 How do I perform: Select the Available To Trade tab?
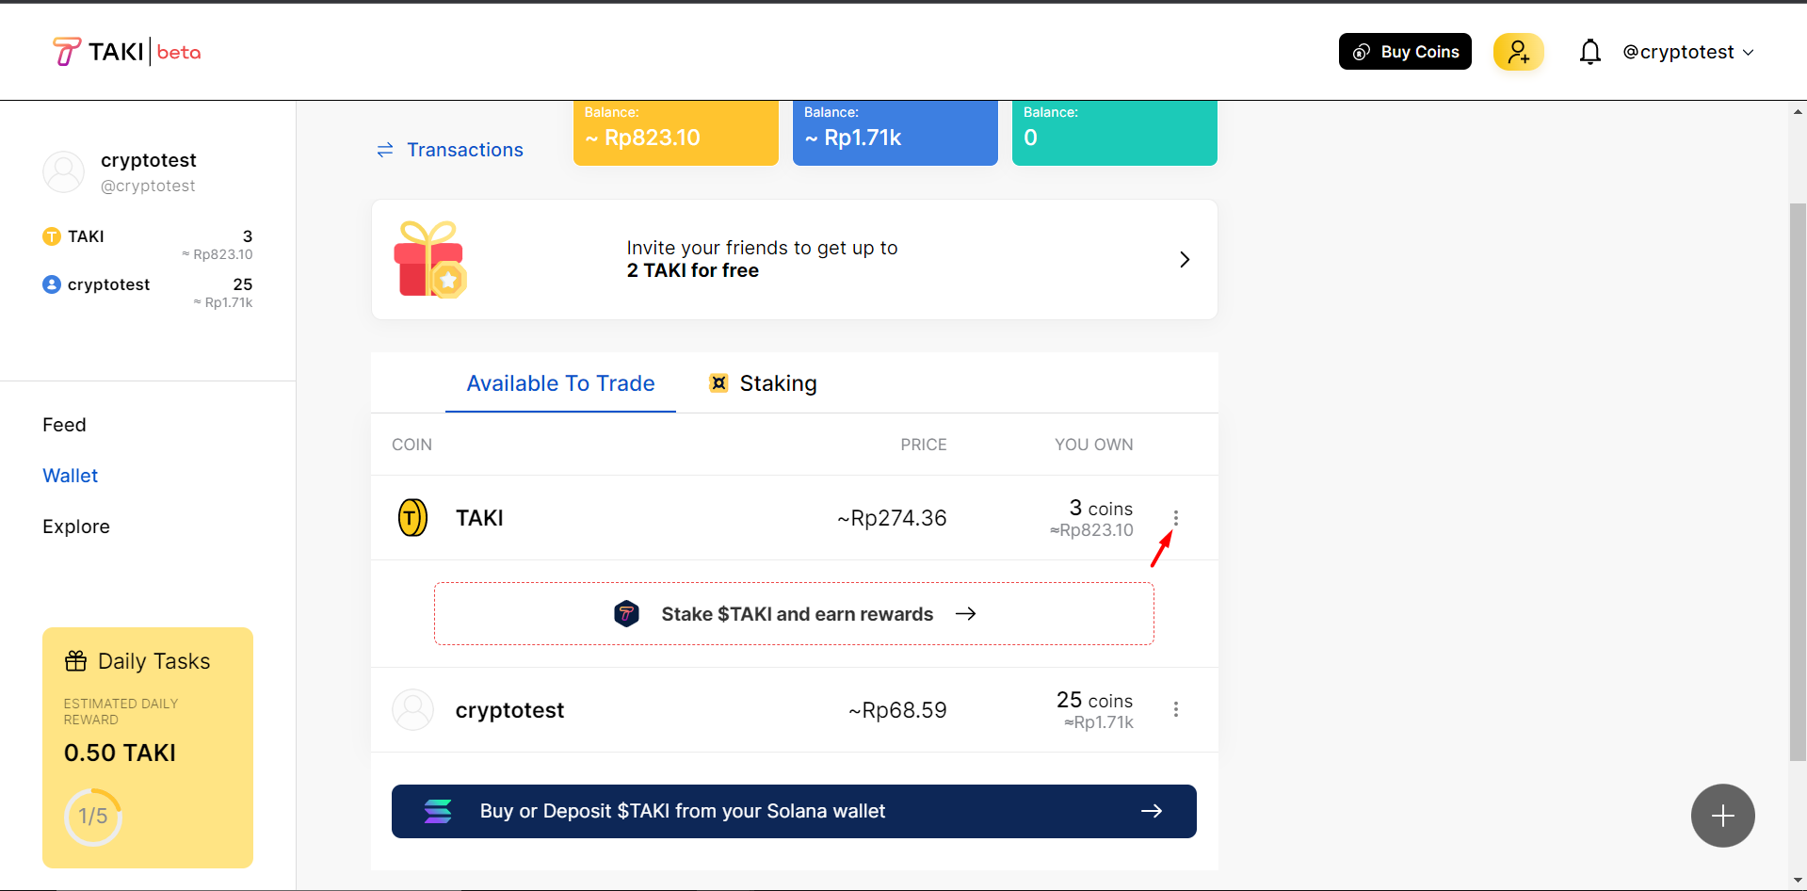pos(560,383)
